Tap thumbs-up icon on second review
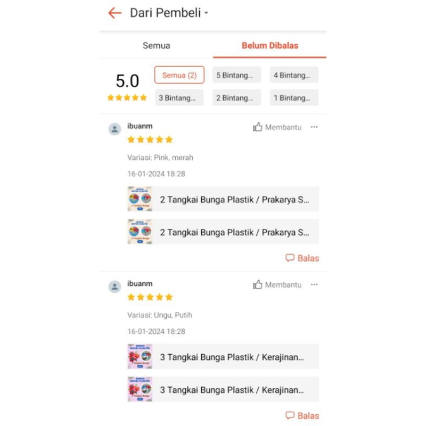426x426 pixels. click(x=258, y=284)
